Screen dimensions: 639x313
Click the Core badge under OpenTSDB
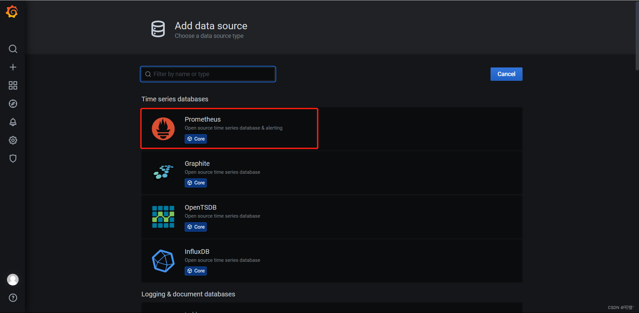[196, 227]
